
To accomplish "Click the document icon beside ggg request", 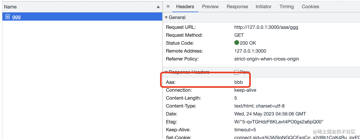I will (x=7, y=17).
